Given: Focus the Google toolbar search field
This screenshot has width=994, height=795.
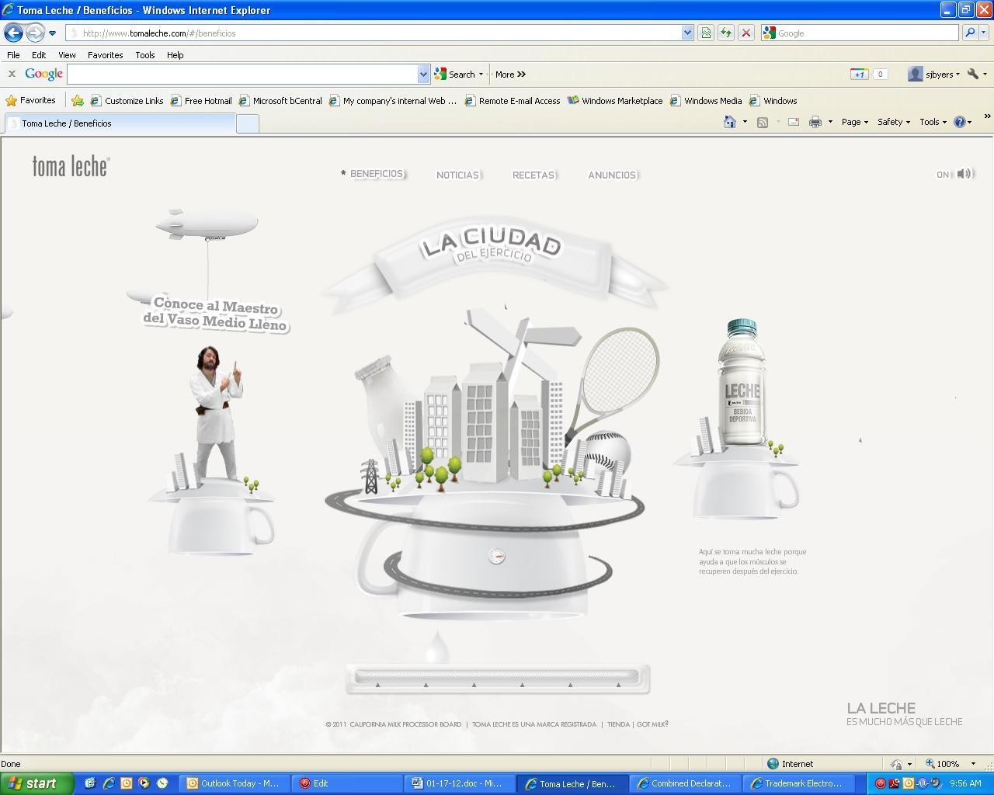Looking at the screenshot, I should [x=242, y=74].
